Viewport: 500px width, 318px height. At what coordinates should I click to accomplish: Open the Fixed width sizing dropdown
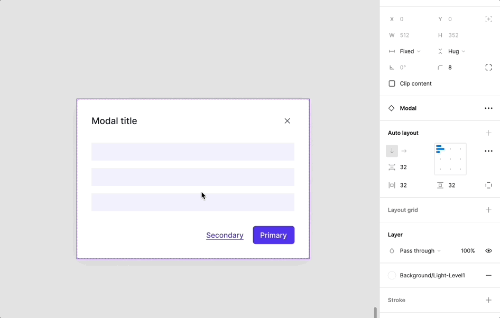coord(410,51)
